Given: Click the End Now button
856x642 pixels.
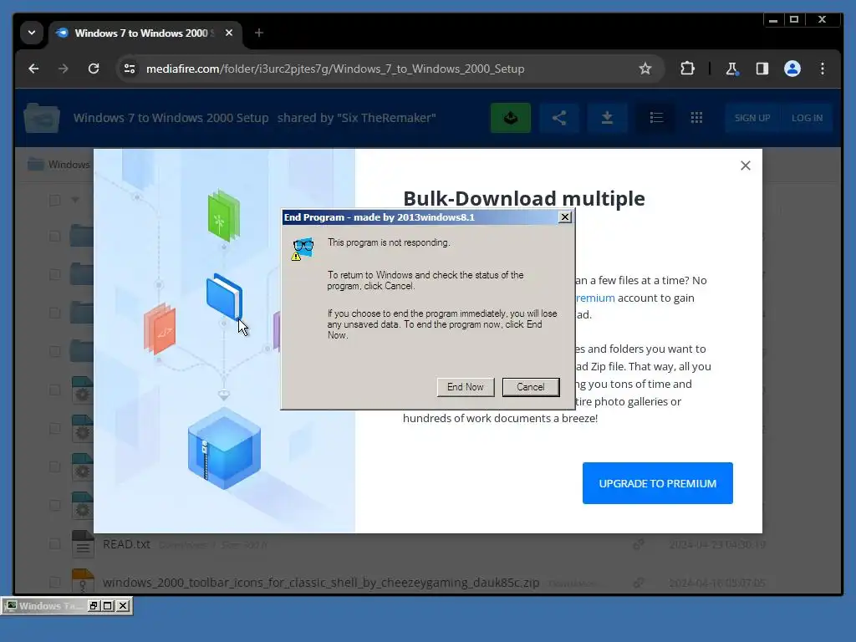Looking at the screenshot, I should tap(465, 387).
